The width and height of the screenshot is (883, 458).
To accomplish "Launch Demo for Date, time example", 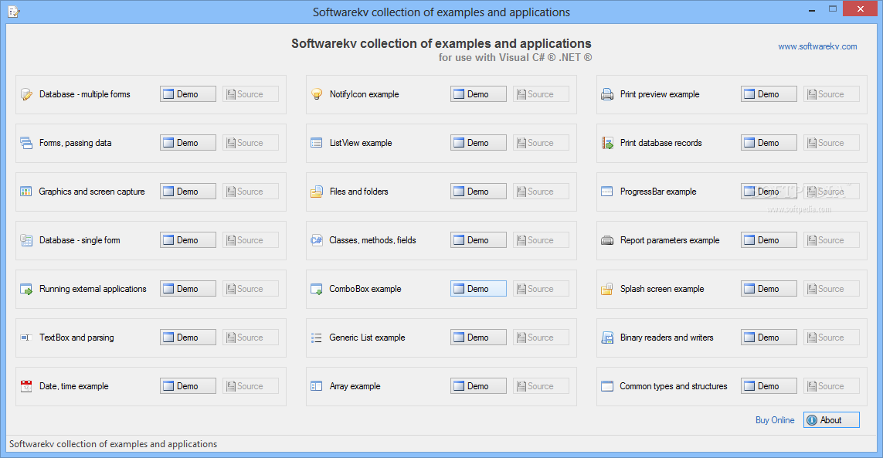I will (x=188, y=386).
